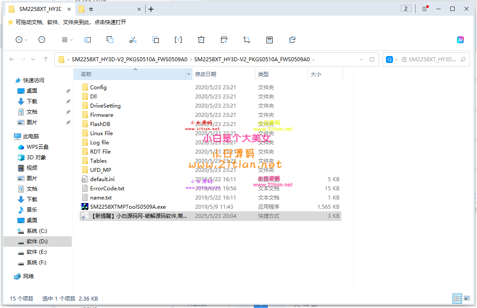Screen dimensions: 477x308
Task: Select the Cut (scissors) tool
Action: click(133, 39)
